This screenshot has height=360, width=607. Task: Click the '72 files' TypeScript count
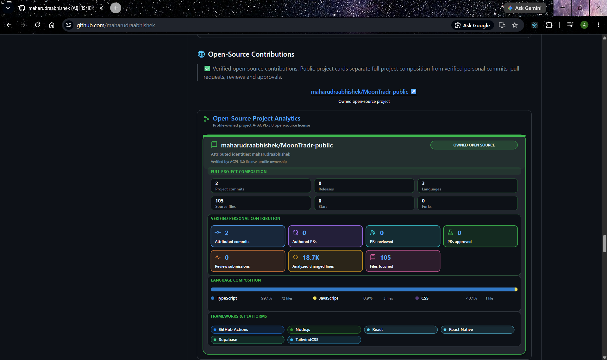click(287, 298)
